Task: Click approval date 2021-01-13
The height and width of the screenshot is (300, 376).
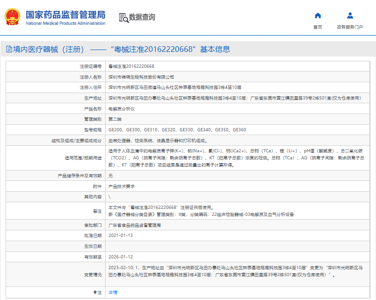Action: pyautogui.click(x=121, y=236)
